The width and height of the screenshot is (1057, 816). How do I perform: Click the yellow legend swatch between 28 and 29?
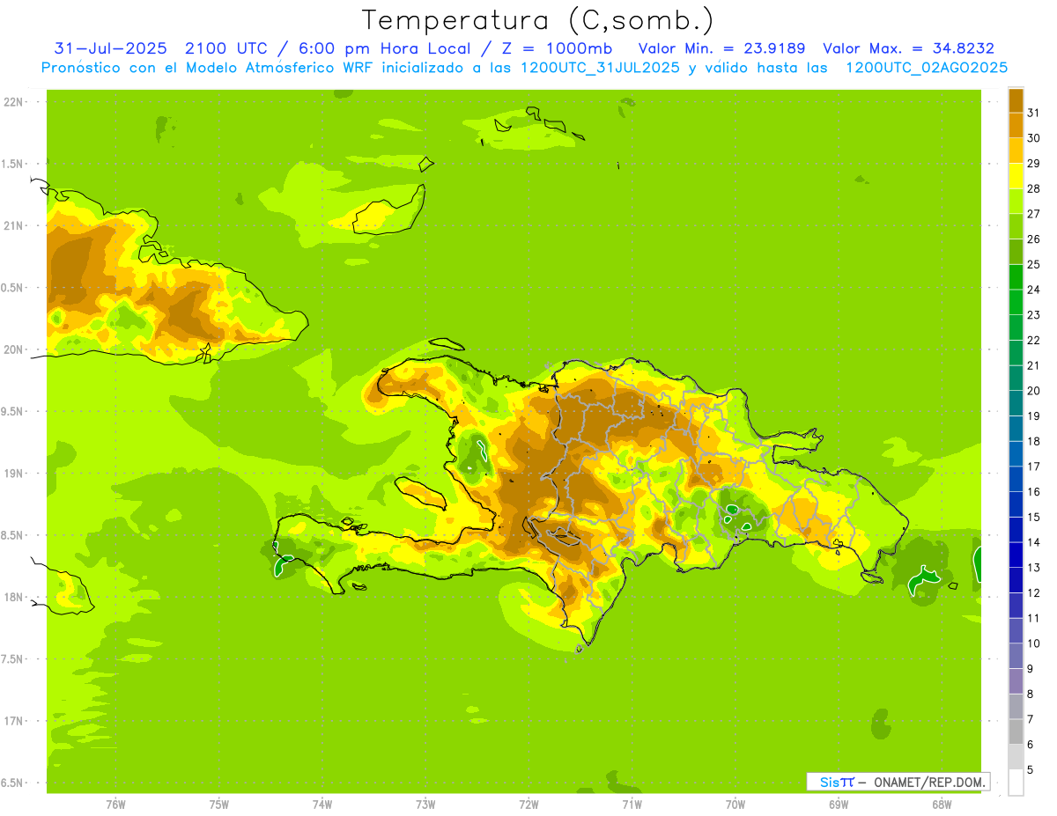1016,176
